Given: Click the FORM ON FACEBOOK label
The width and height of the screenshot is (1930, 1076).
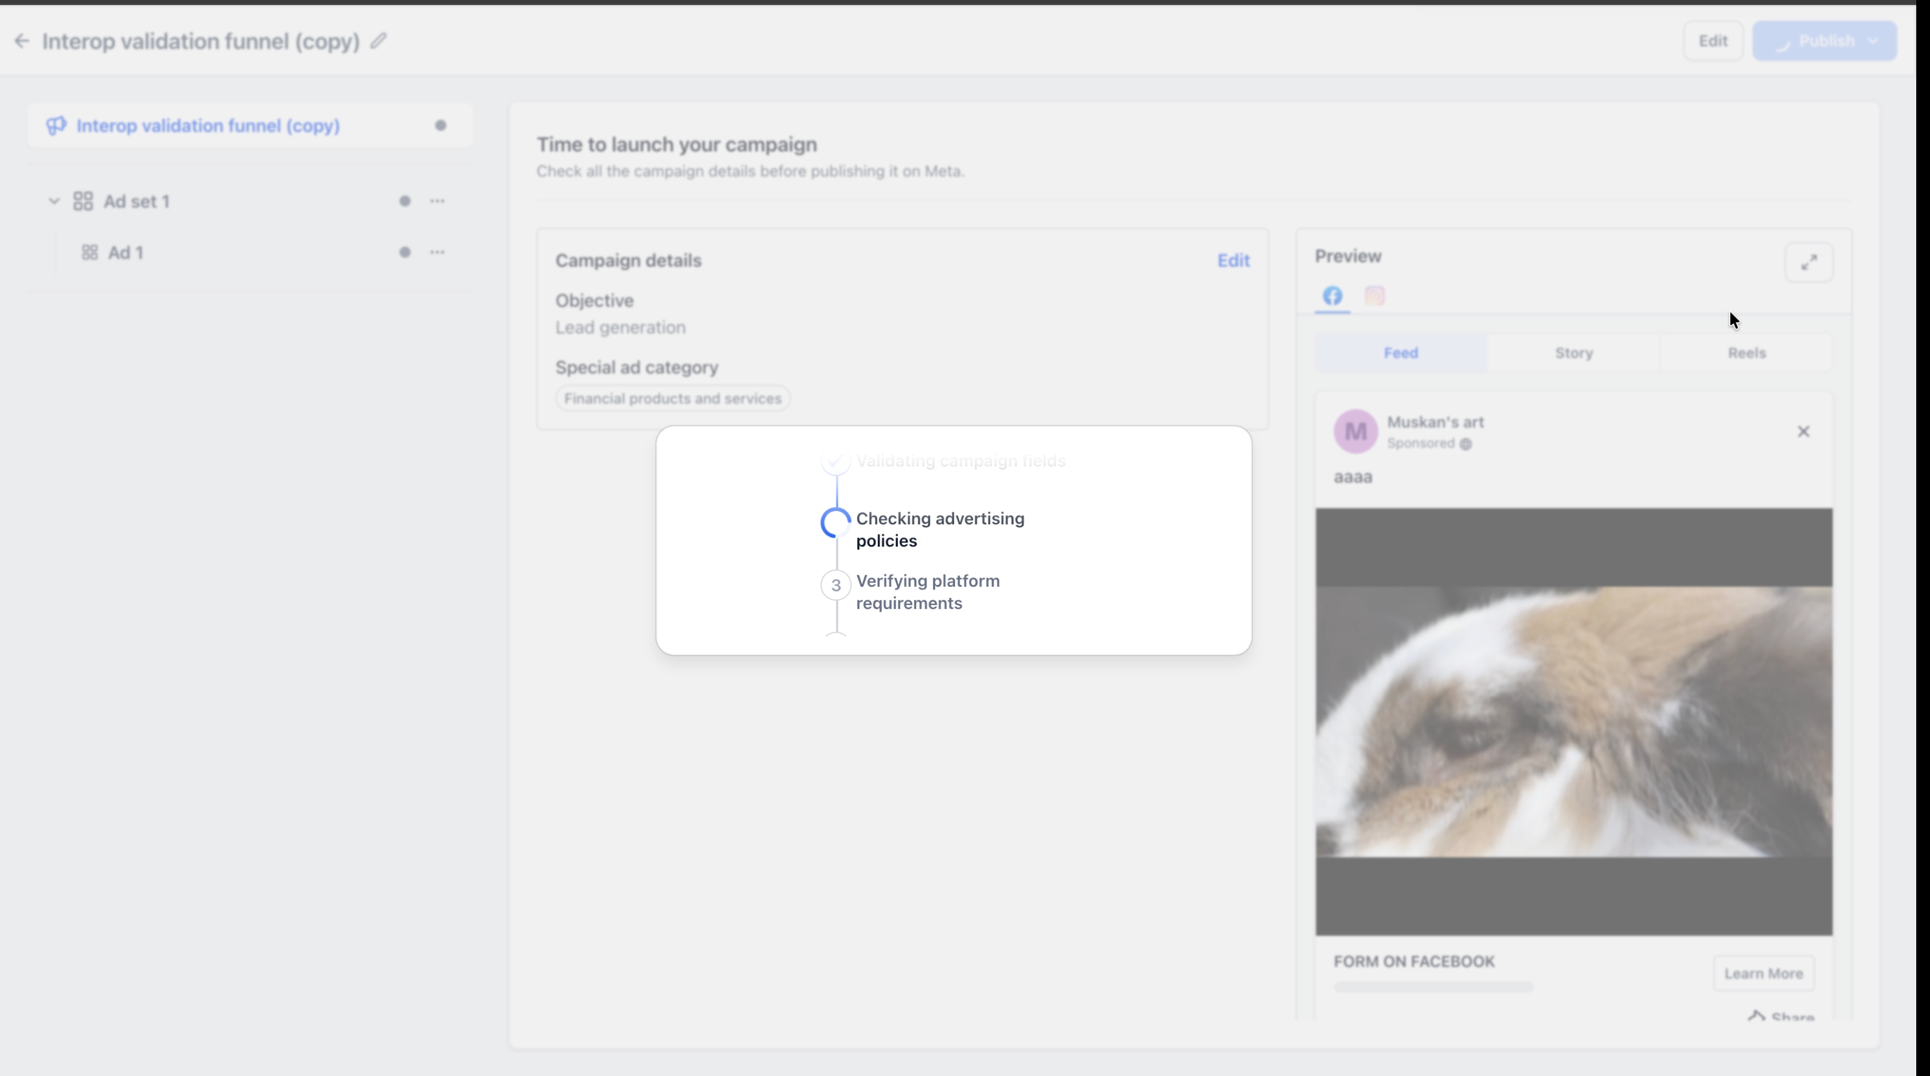Looking at the screenshot, I should tap(1414, 961).
